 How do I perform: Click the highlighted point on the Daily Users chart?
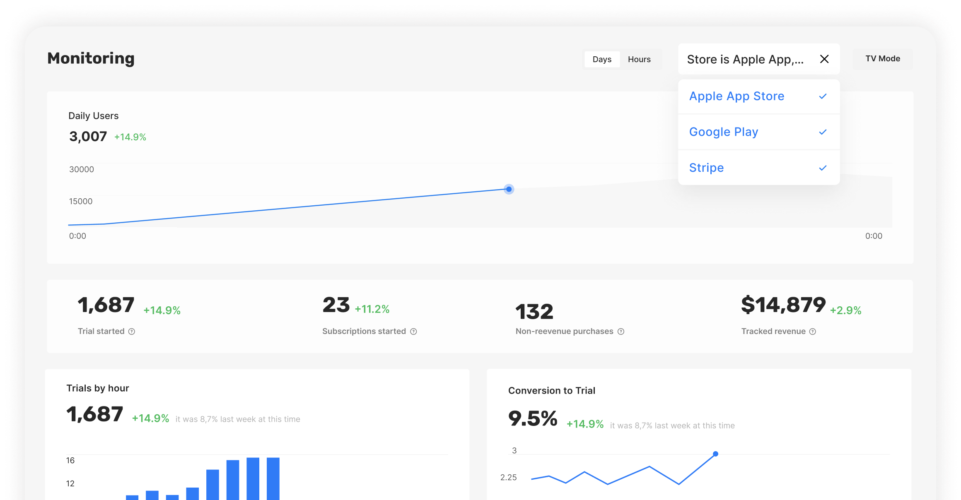pos(508,189)
